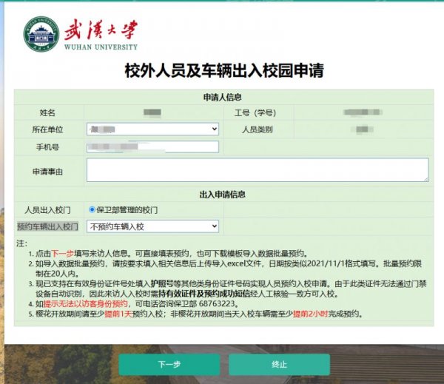This screenshot has width=444, height=384.
Task: Focus the 申请事由 text area
Action: coord(258,170)
